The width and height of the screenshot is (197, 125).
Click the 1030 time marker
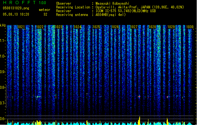(190, 27)
